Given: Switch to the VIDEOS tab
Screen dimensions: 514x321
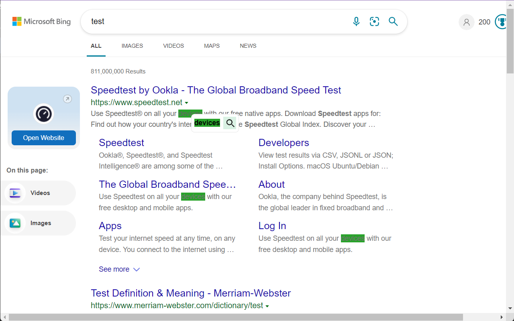Looking at the screenshot, I should coord(173,46).
